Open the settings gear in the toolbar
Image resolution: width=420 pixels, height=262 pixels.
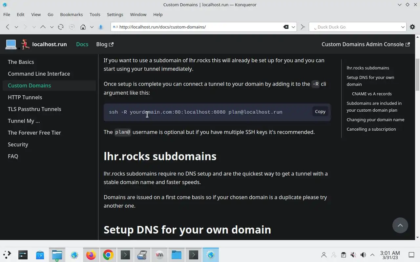coord(412,27)
